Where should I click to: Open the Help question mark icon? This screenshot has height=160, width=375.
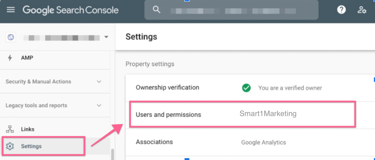coord(342,10)
